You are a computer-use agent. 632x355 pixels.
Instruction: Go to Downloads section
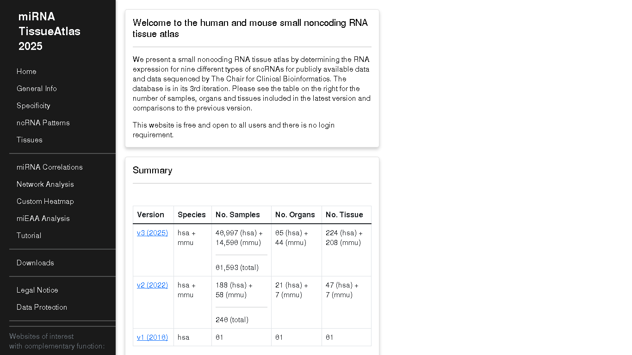[x=35, y=263]
